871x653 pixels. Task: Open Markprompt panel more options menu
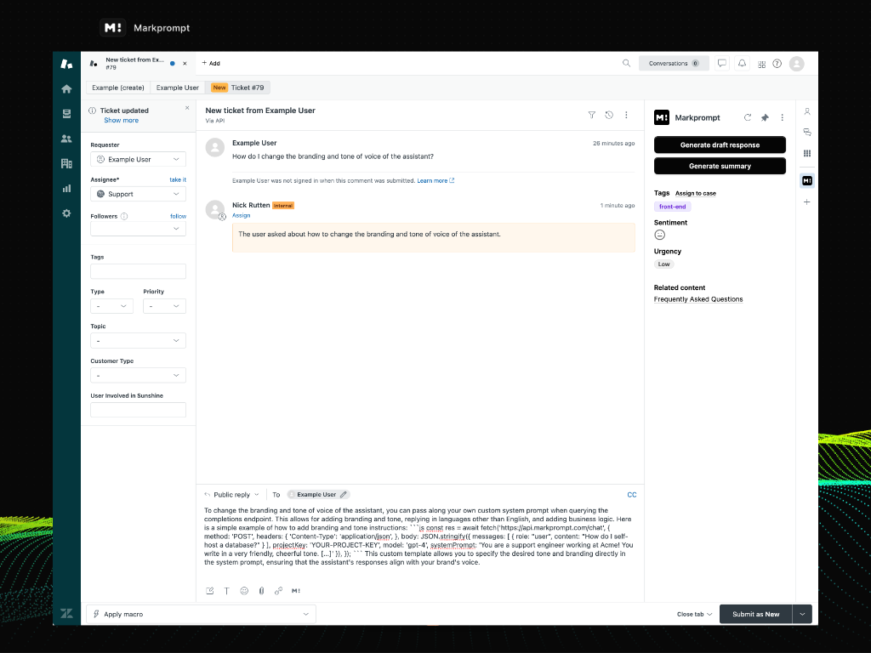coord(783,117)
